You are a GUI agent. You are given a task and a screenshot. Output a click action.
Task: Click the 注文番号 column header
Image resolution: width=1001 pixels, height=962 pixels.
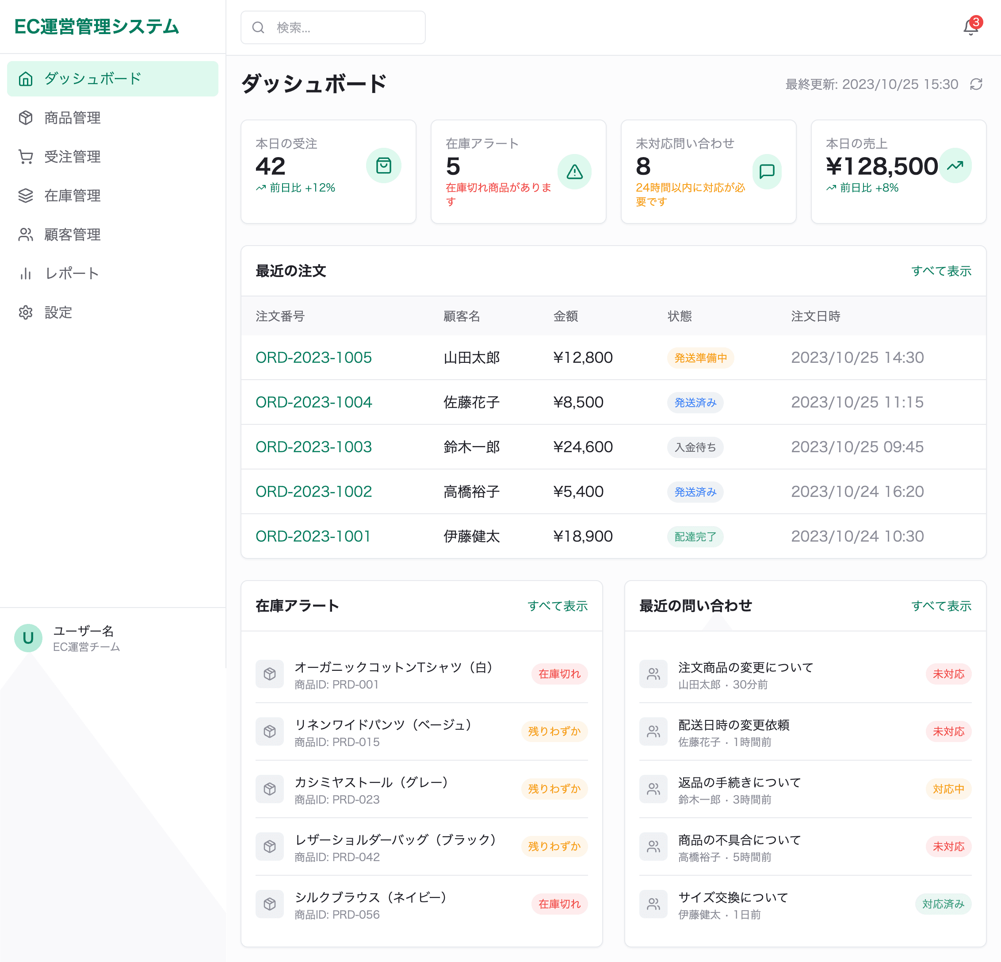coord(280,316)
